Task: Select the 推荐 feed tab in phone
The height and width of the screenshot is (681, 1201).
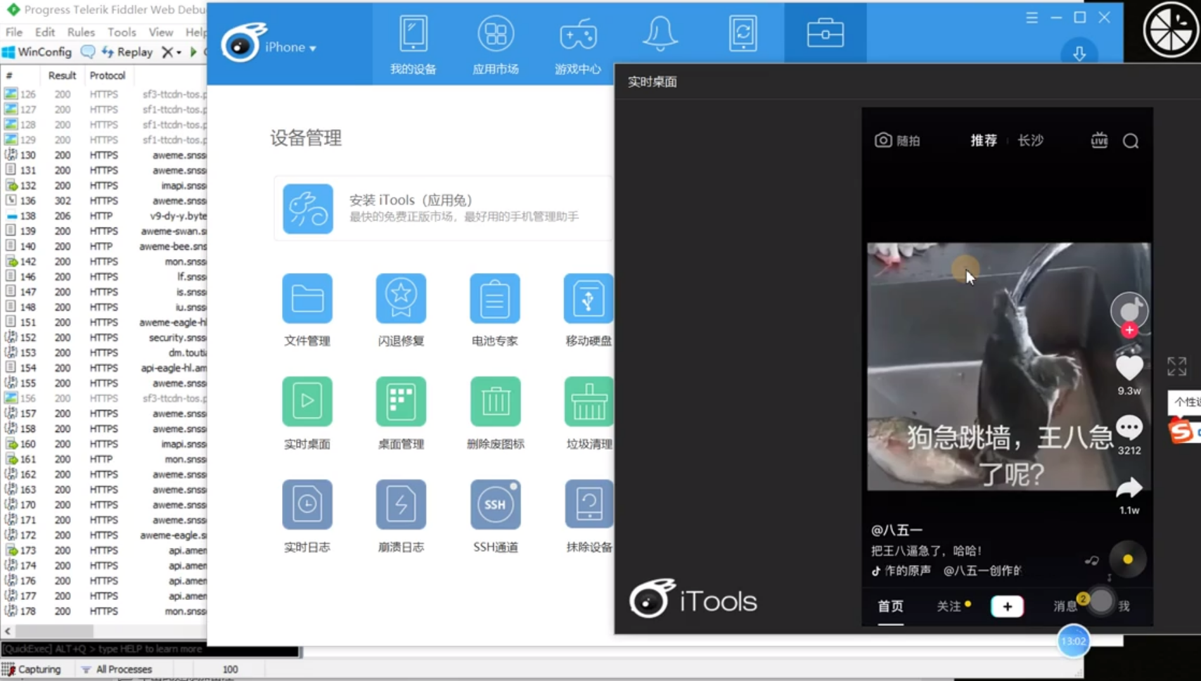Action: [x=984, y=140]
